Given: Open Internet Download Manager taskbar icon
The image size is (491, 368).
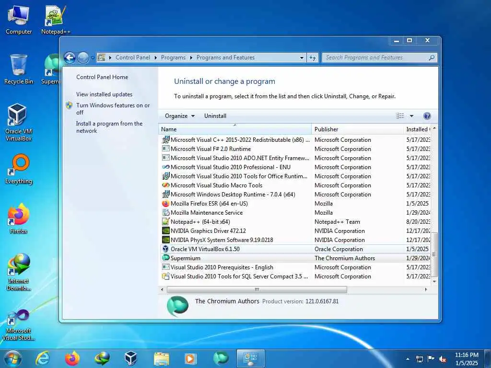Looking at the screenshot, I should [102, 358].
